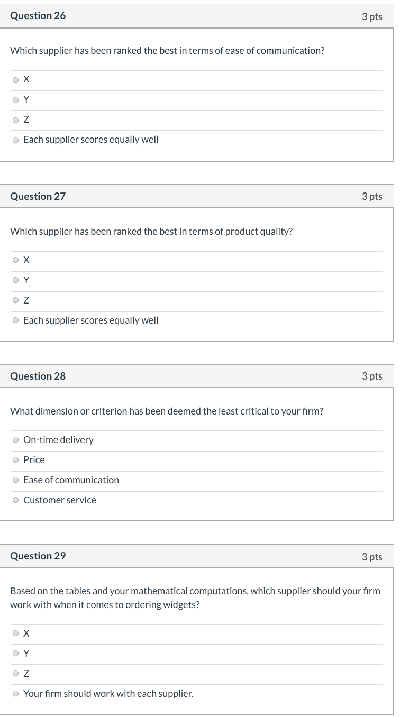The width and height of the screenshot is (400, 717).
Task: Click the Question 27 header
Action: [x=38, y=196]
